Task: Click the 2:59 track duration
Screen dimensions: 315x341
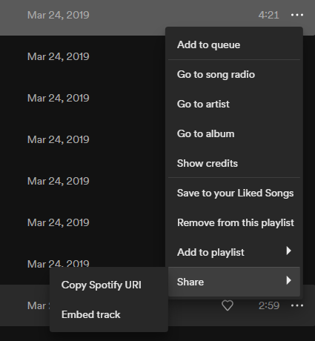Action: (269, 305)
